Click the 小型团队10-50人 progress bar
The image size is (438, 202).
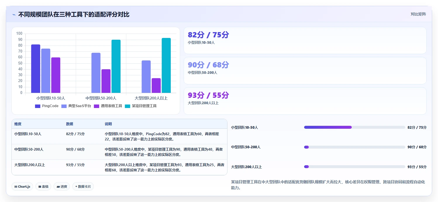[354, 127]
